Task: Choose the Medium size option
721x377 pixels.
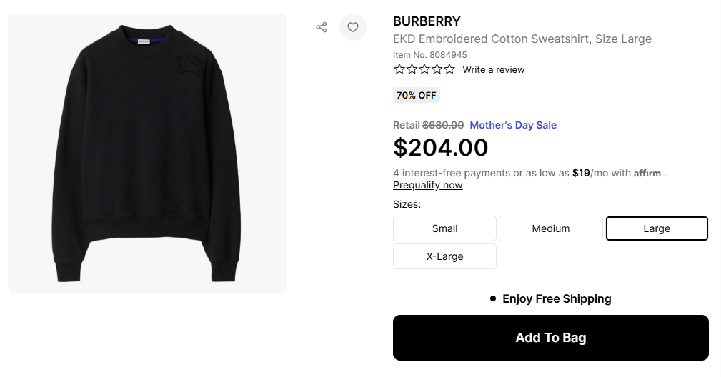Action: pos(550,228)
